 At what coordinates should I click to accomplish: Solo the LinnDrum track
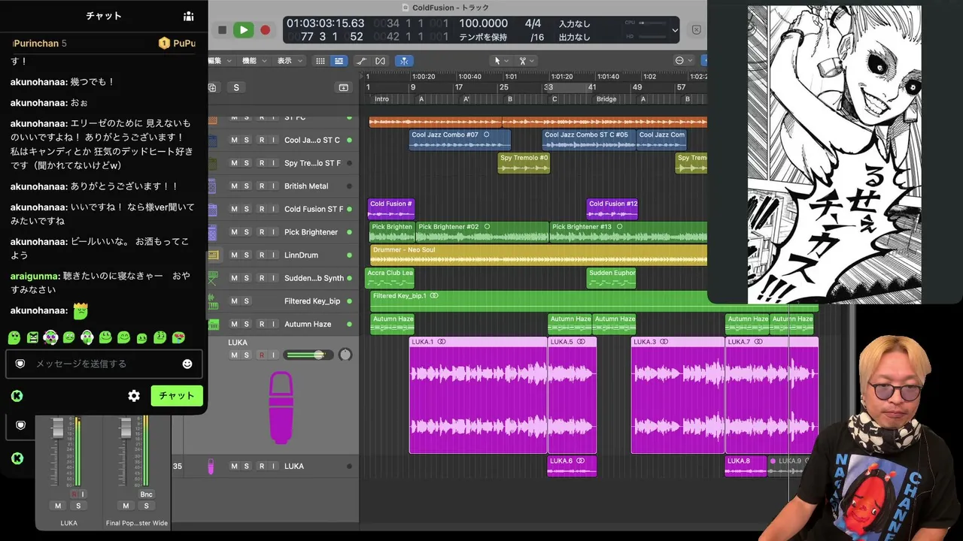pyautogui.click(x=247, y=255)
